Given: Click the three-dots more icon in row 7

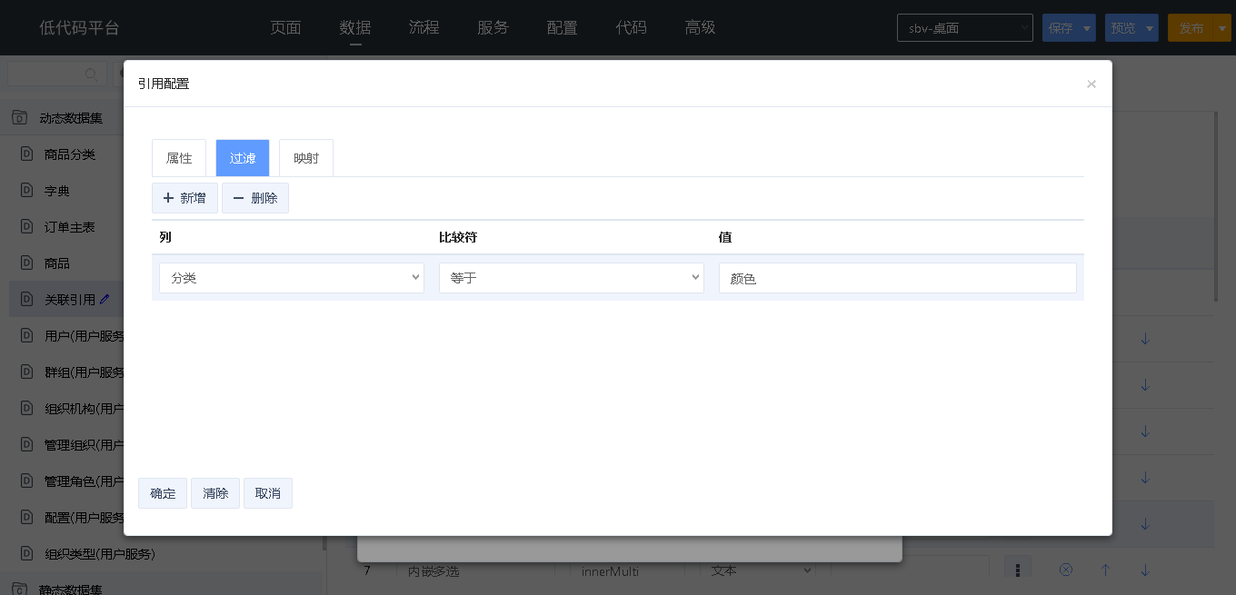Looking at the screenshot, I should click(1018, 570).
